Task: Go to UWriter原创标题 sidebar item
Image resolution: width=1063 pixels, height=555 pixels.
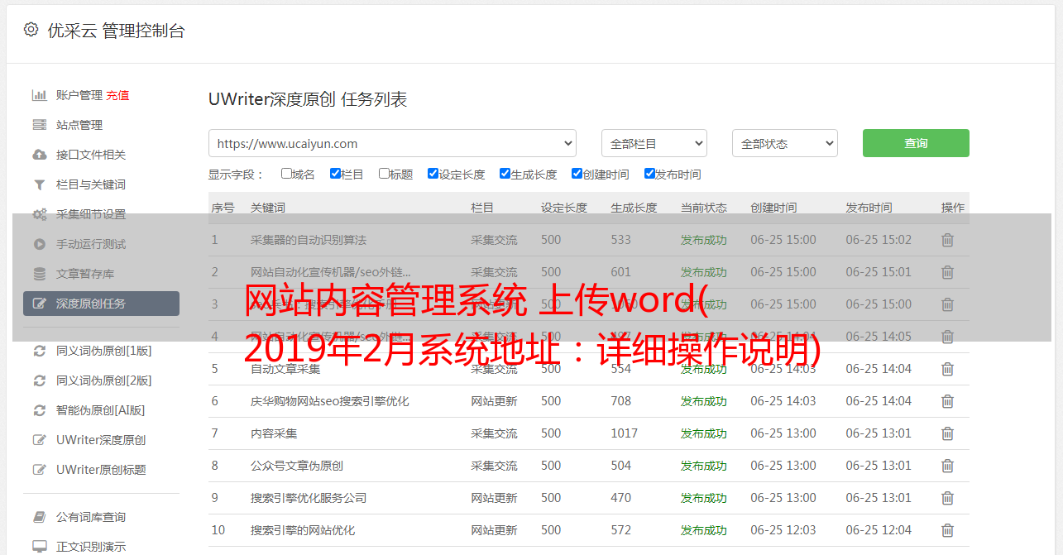Action: (x=101, y=470)
